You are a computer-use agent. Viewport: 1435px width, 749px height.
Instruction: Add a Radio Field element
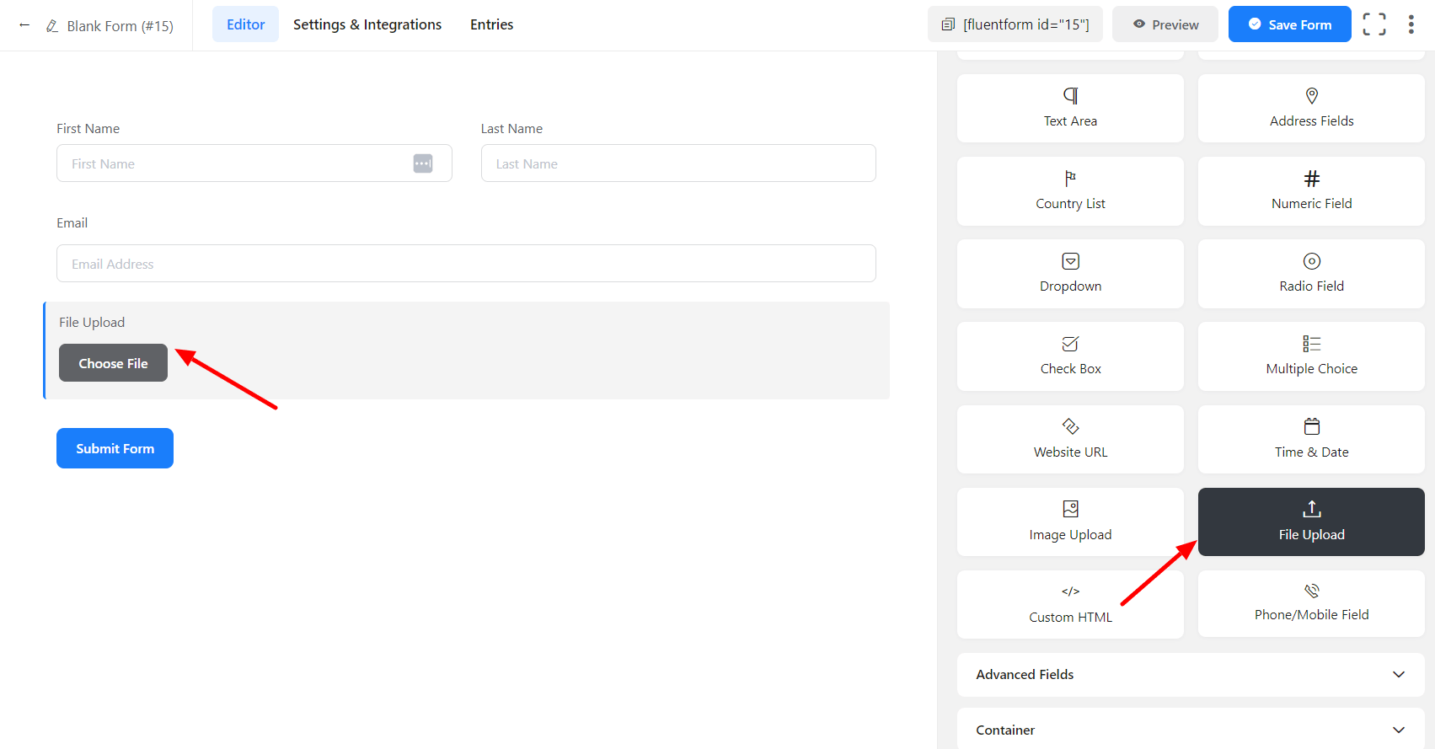[1311, 273]
